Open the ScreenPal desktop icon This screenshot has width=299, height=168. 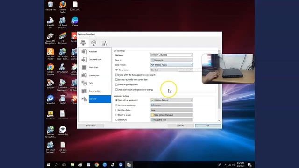(x=50, y=99)
